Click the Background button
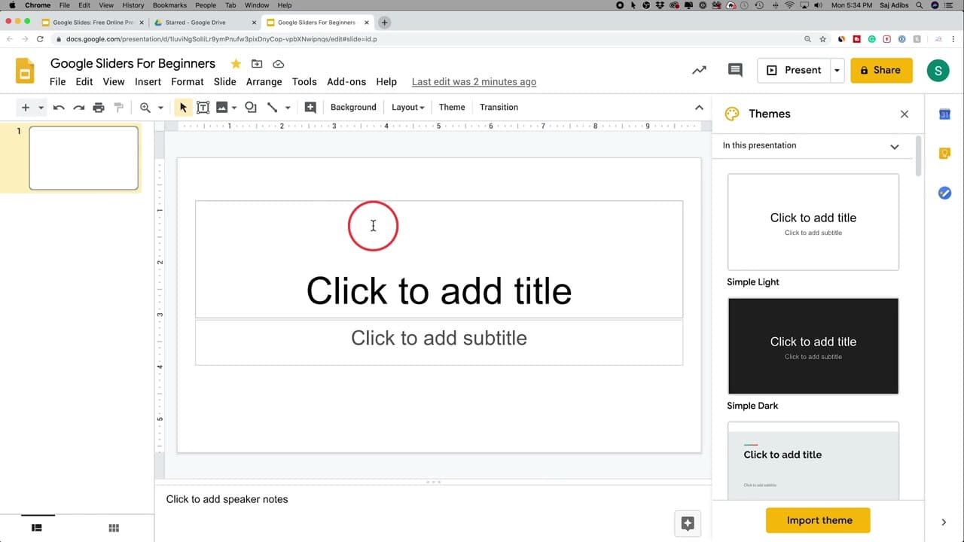The width and height of the screenshot is (964, 542). (353, 107)
